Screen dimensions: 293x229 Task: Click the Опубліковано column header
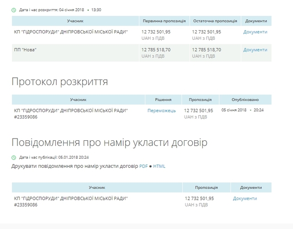pos(245,100)
